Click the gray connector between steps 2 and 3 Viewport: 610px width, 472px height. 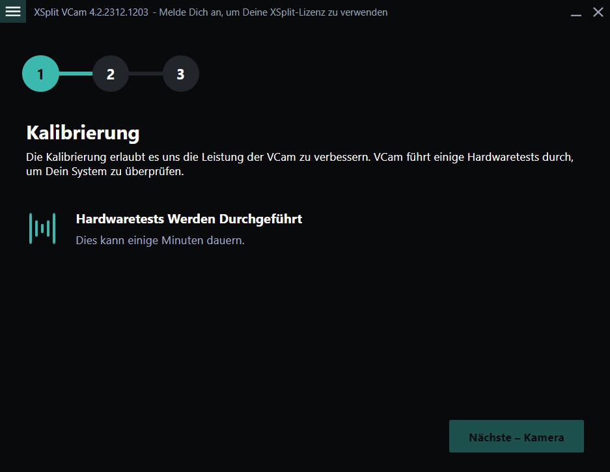146,74
